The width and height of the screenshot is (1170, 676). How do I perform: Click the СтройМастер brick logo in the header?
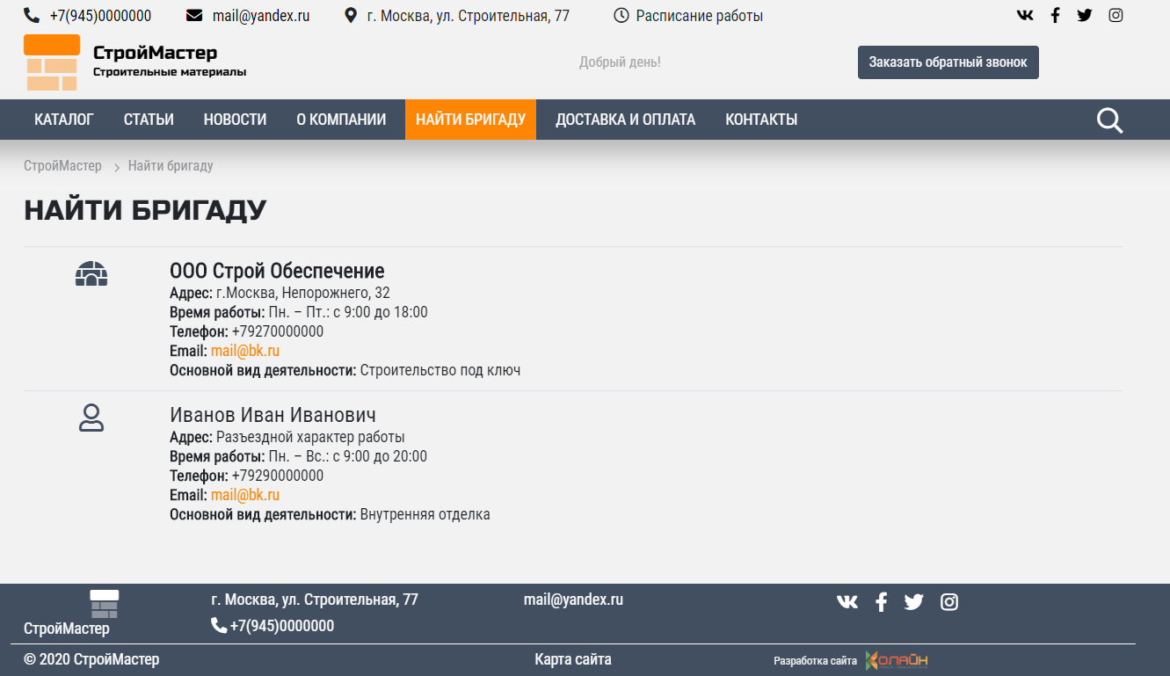(52, 63)
